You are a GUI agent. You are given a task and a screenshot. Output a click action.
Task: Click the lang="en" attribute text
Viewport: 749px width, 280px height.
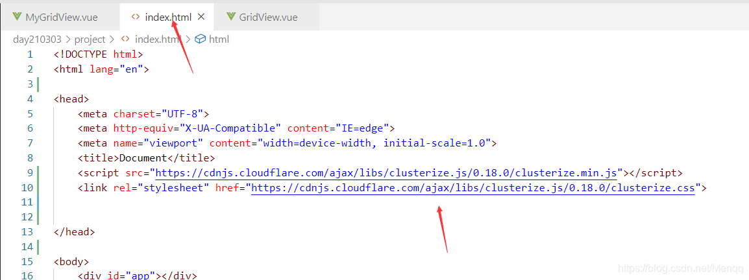point(117,69)
